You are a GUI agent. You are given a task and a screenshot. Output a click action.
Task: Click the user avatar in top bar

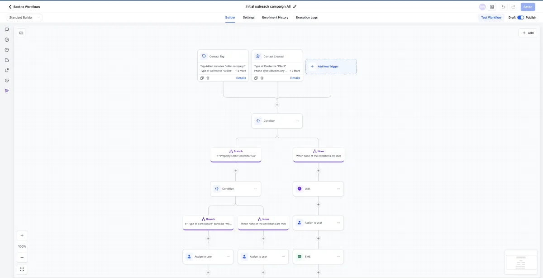tap(482, 7)
